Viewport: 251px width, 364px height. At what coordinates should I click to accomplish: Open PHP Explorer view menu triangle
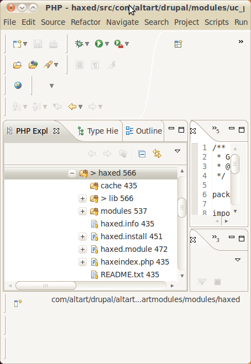click(x=177, y=151)
